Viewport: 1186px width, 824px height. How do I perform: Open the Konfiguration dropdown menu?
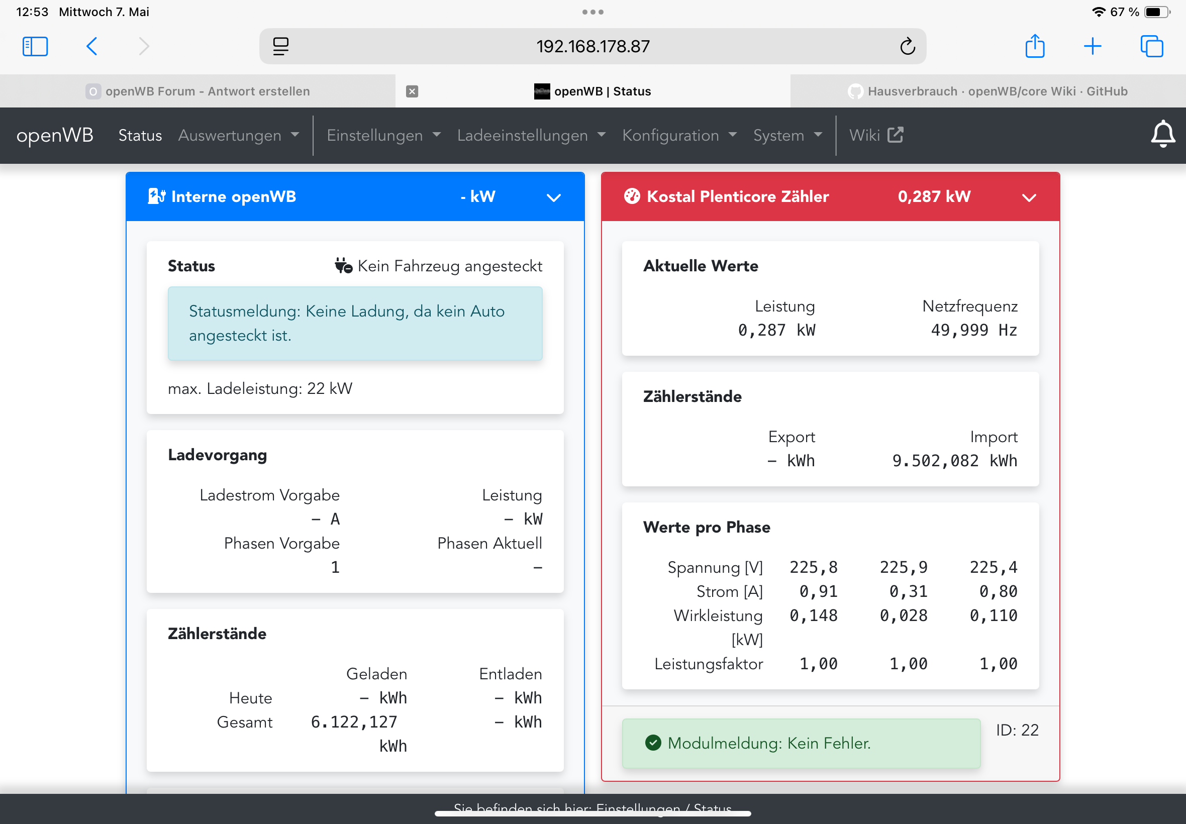tap(679, 135)
